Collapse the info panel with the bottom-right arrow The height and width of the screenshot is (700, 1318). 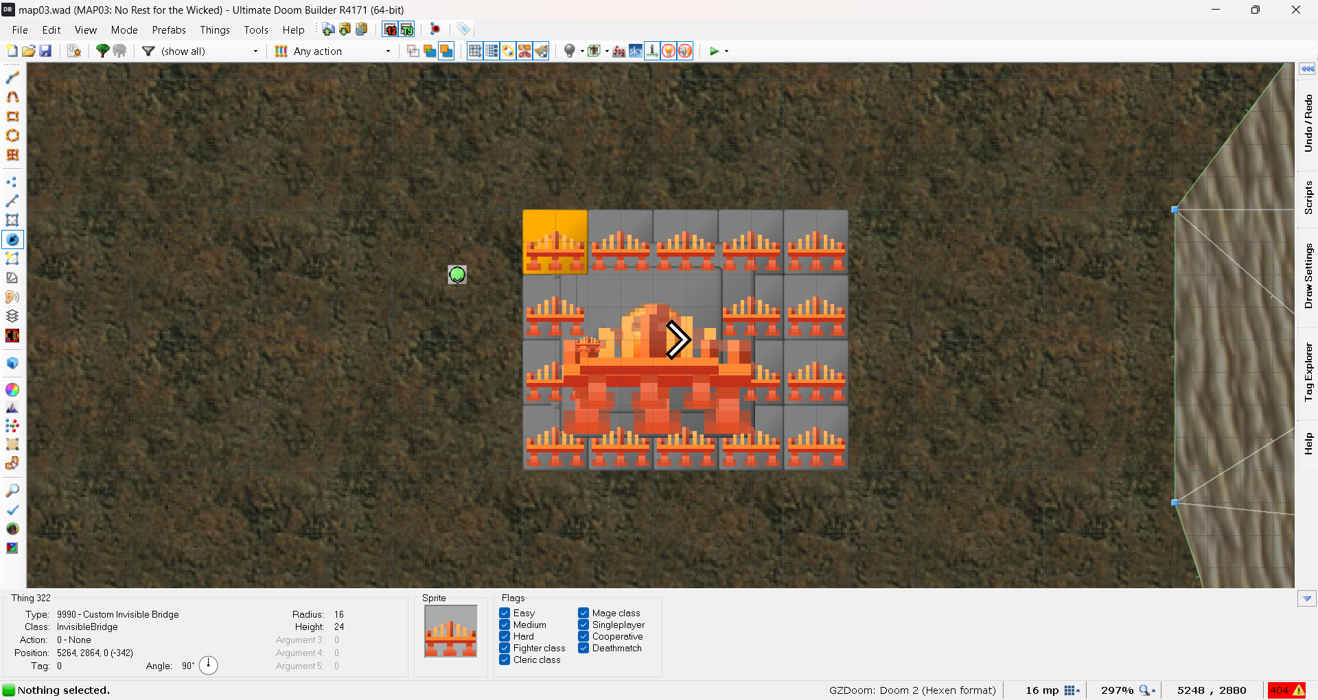tap(1307, 599)
